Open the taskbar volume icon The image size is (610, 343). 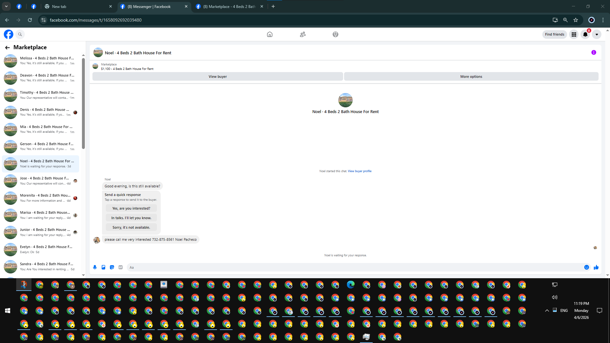(x=555, y=298)
